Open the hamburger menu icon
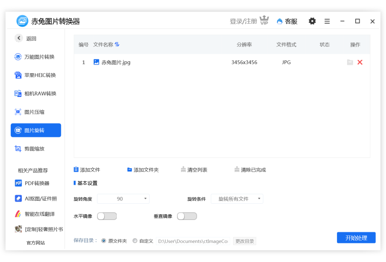Viewport: 386px width, 262px height. (327, 21)
